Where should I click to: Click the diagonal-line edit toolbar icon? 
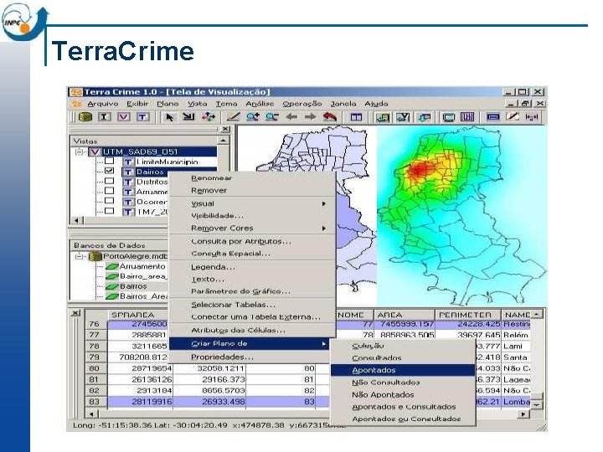(x=513, y=117)
